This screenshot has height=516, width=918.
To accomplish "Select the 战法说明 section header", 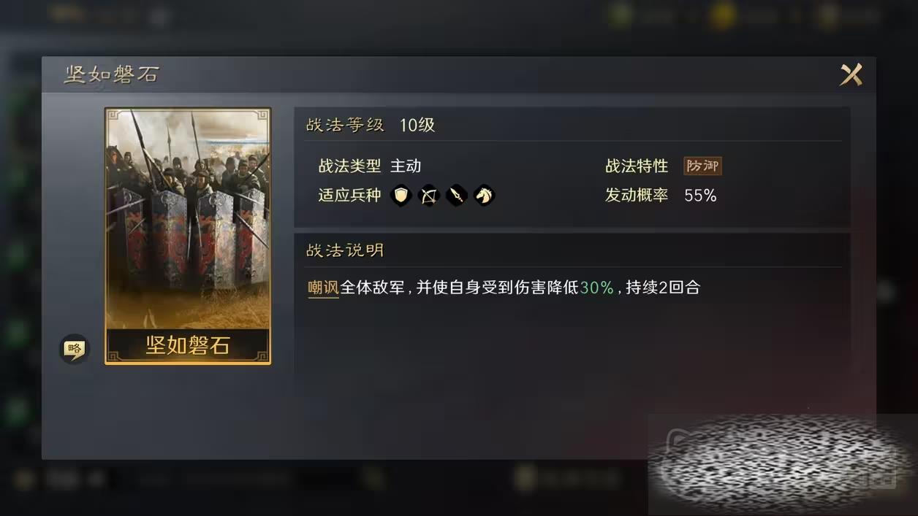I will [x=345, y=250].
